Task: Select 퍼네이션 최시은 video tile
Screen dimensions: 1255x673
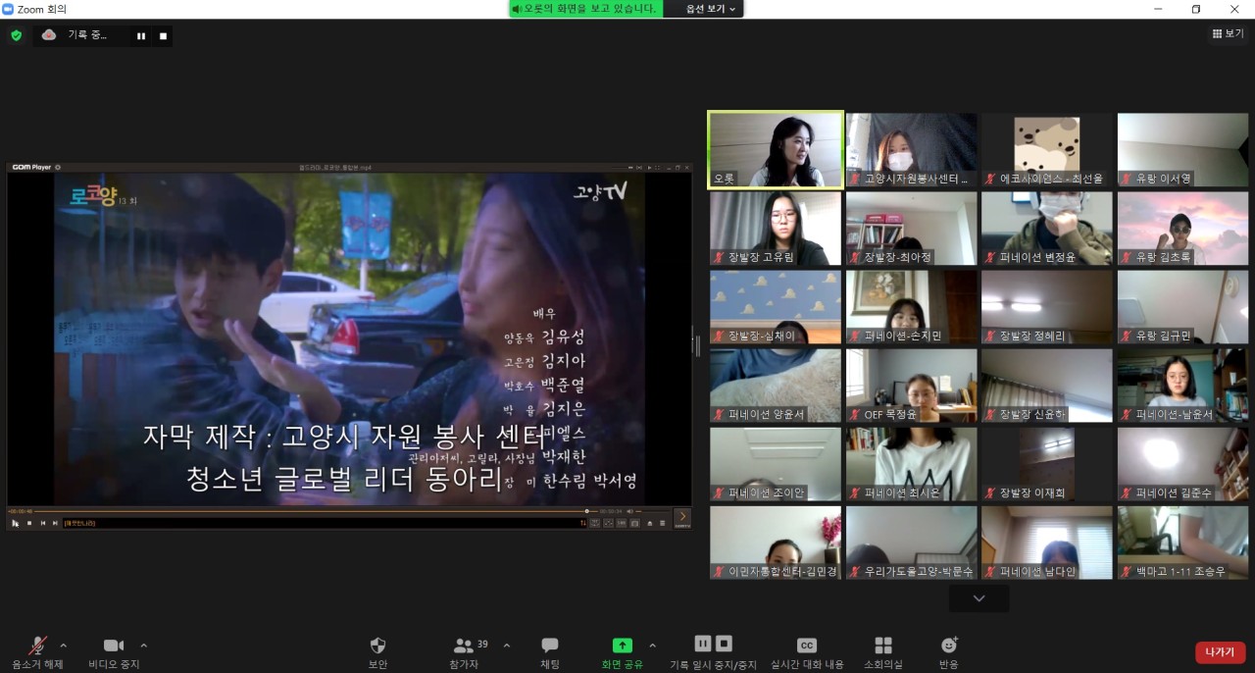Action: [x=912, y=463]
